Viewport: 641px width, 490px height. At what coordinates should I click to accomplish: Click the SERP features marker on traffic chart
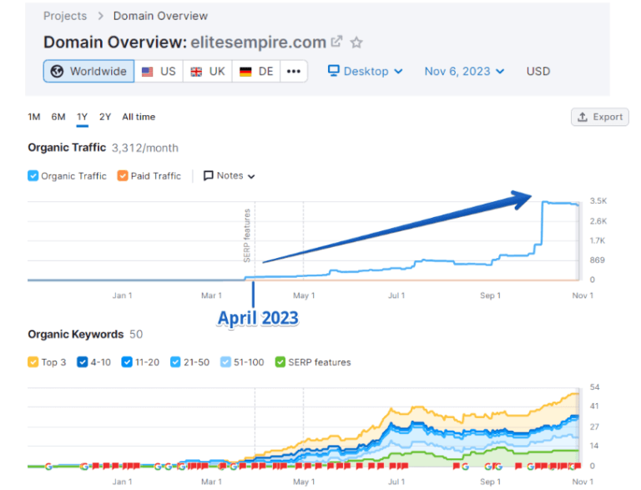click(247, 235)
